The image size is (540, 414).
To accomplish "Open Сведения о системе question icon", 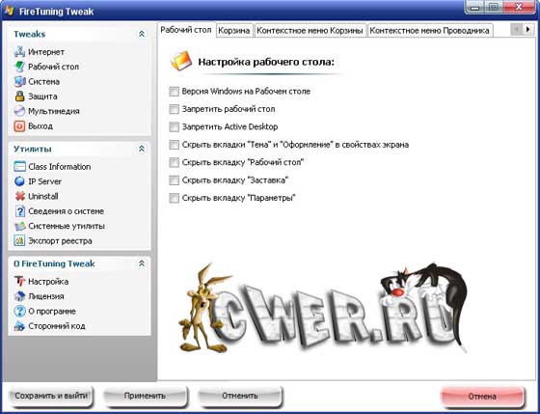I will coord(19,211).
